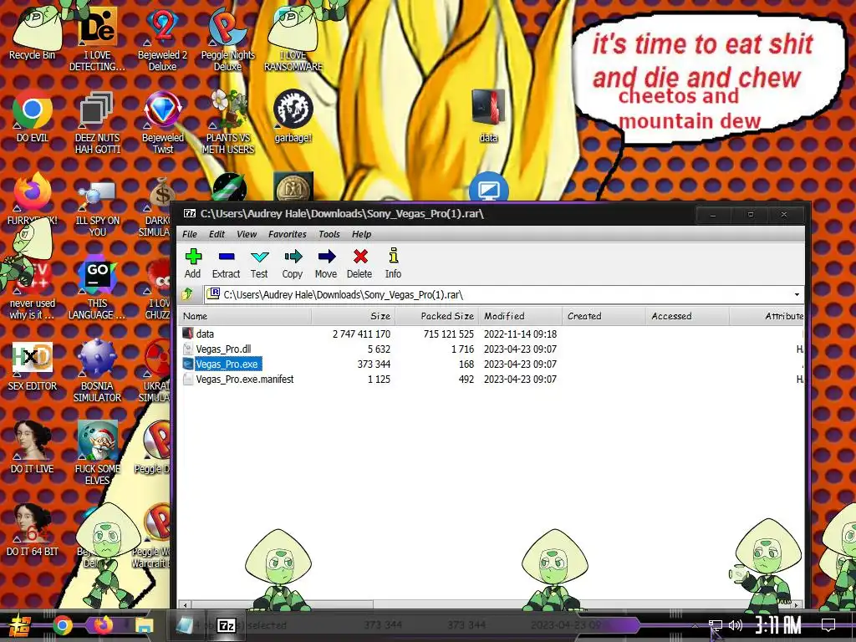Select the DEEZ NUTS HAH GOTTI desktop icon
Viewport: 856px width, 642px height.
[x=97, y=122]
